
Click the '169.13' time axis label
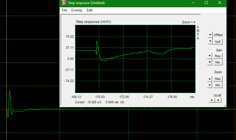coord(76,97)
